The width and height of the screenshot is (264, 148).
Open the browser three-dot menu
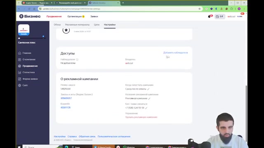[244, 9]
